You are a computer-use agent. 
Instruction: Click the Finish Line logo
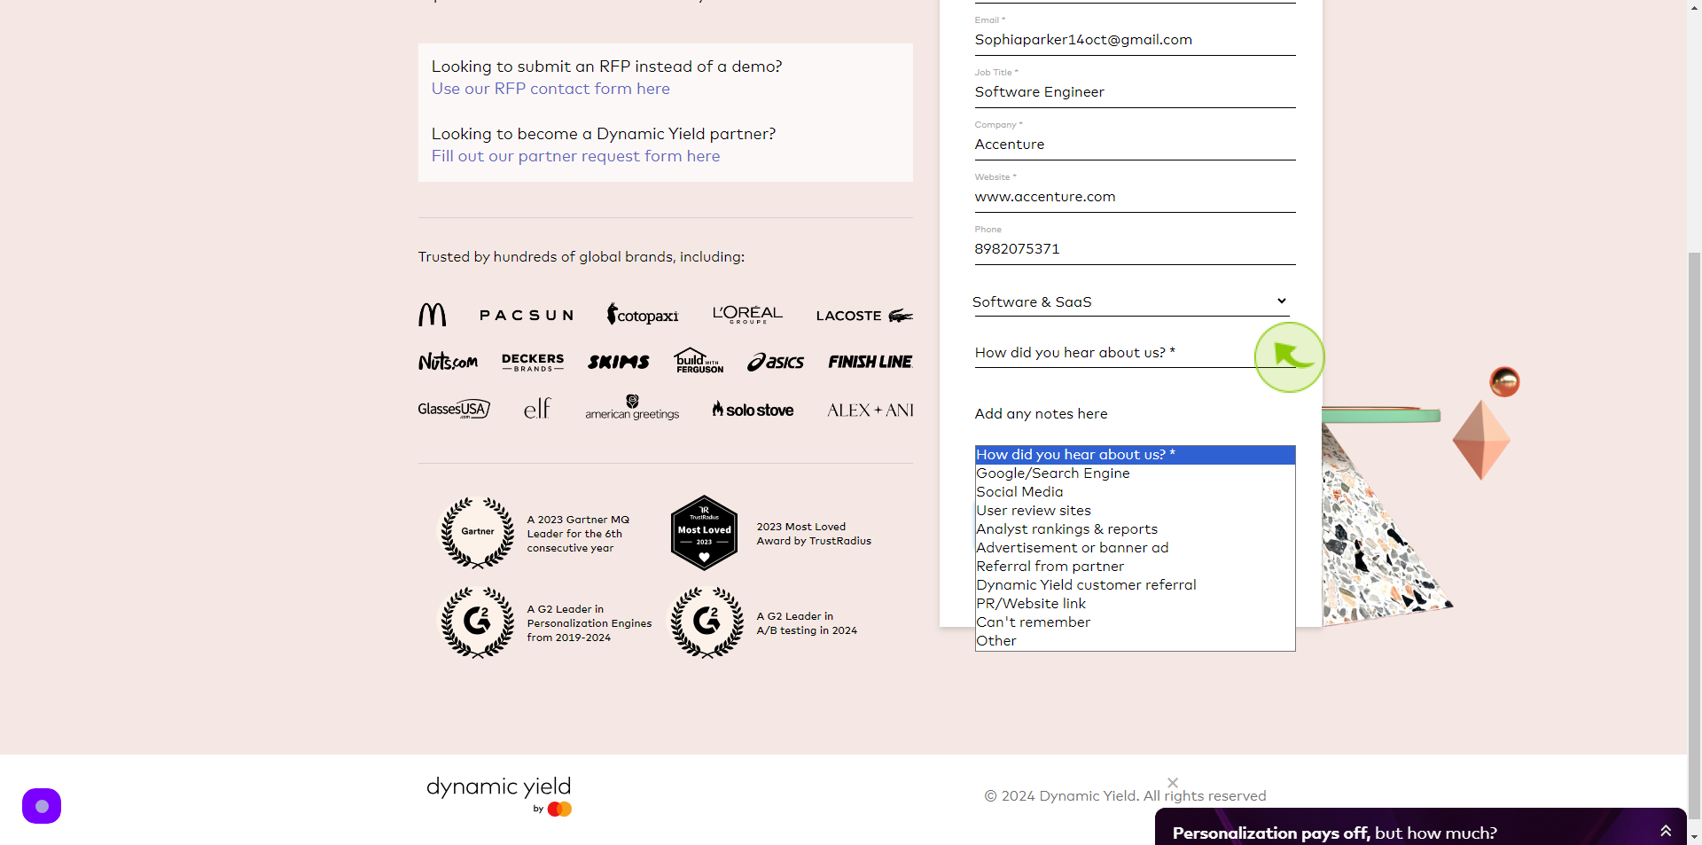tap(871, 362)
